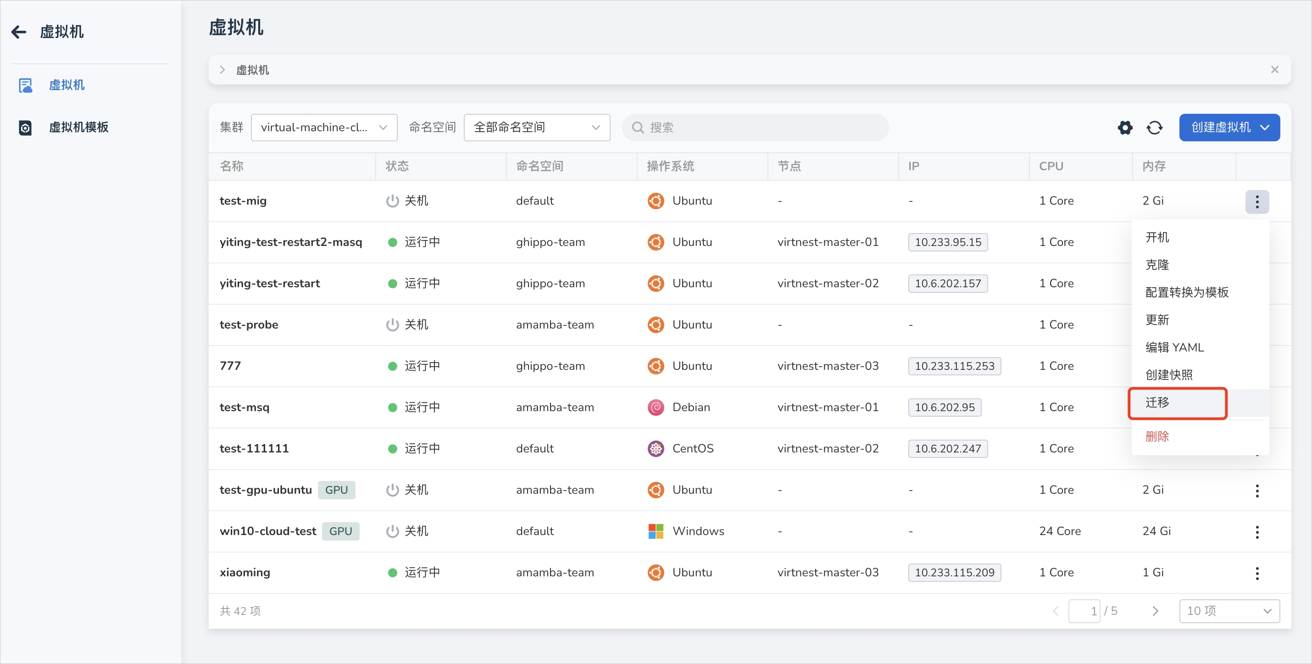
Task: Click the IP badge 10.233.115.253
Action: point(954,366)
